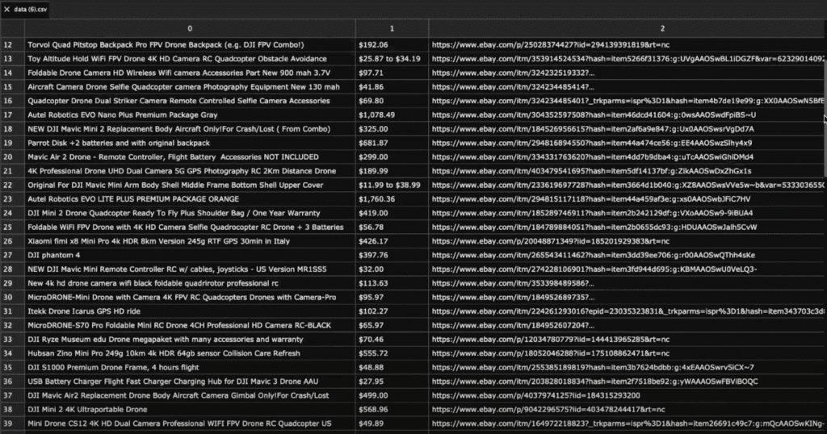Click column header 1
The image size is (827, 434).
click(392, 28)
